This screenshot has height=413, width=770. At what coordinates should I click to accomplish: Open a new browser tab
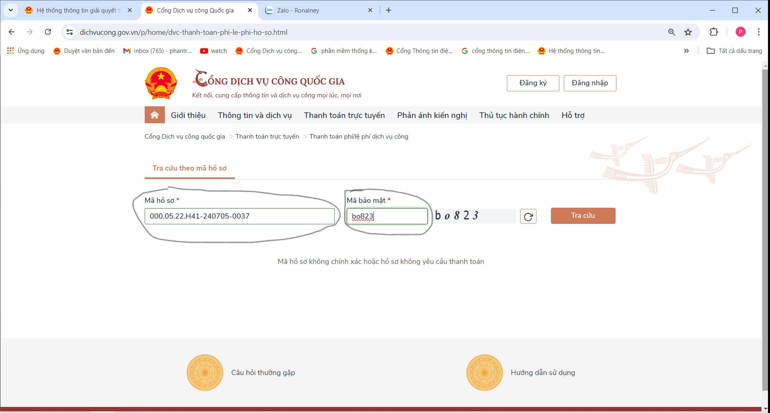click(388, 10)
